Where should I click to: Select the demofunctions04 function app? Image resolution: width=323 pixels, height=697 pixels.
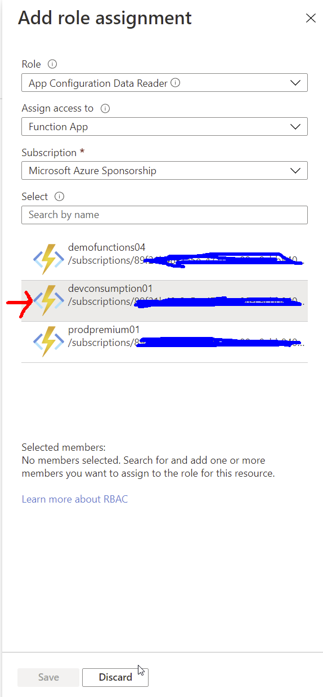164,259
